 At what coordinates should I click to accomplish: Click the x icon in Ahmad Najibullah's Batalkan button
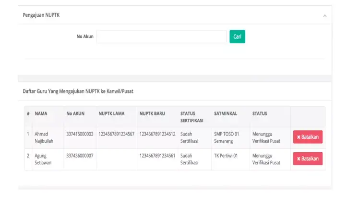299,137
